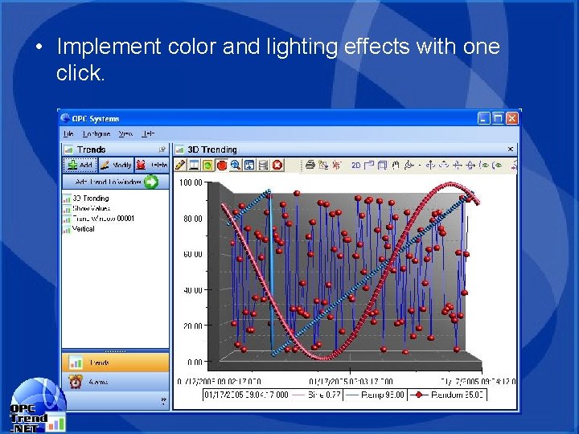Image resolution: width=579 pixels, height=434 pixels.
Task: Switch to the Trends navigation pane tab
Action: pyautogui.click(x=116, y=362)
